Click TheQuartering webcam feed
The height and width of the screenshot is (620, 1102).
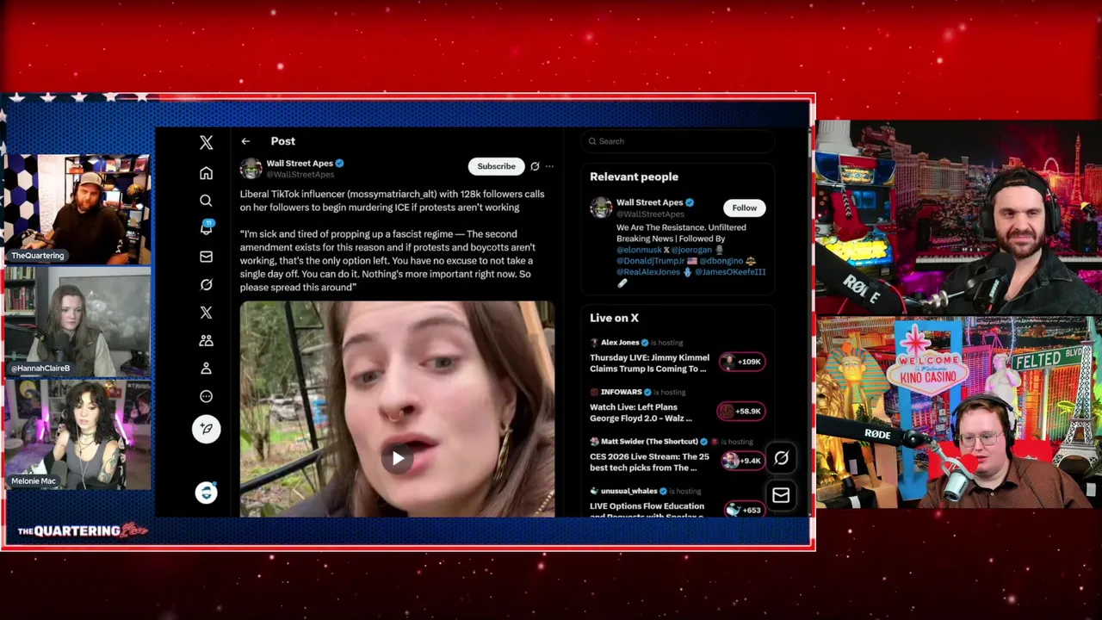click(79, 208)
